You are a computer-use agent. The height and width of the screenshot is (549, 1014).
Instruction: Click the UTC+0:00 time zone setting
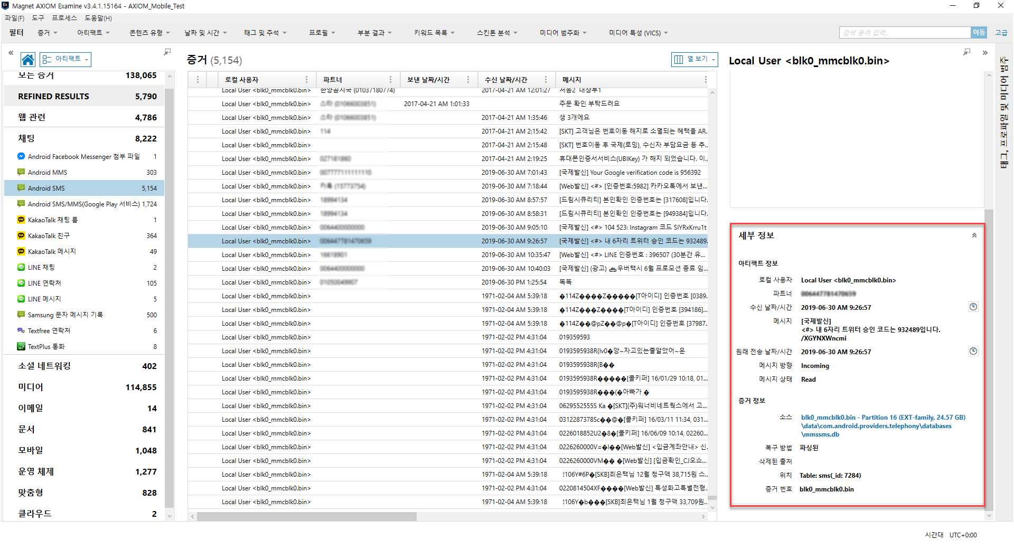[963, 535]
